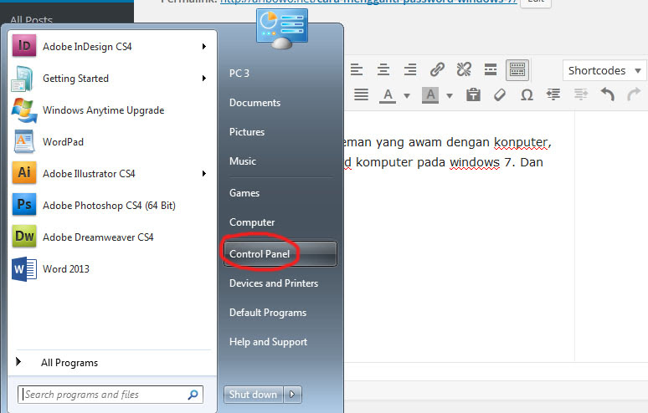Align text right in editor toolbar
Image resolution: width=648 pixels, height=413 pixels.
click(410, 69)
